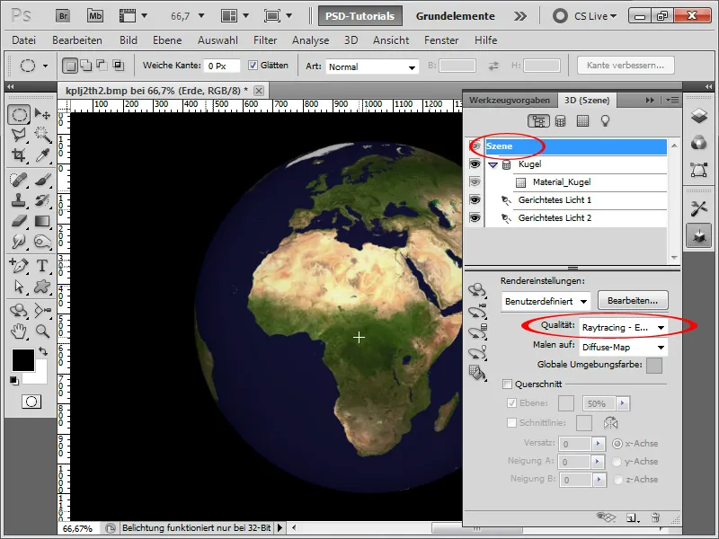The height and width of the screenshot is (539, 719).
Task: Choose the Polygonal Lasso tool
Action: tap(19, 135)
